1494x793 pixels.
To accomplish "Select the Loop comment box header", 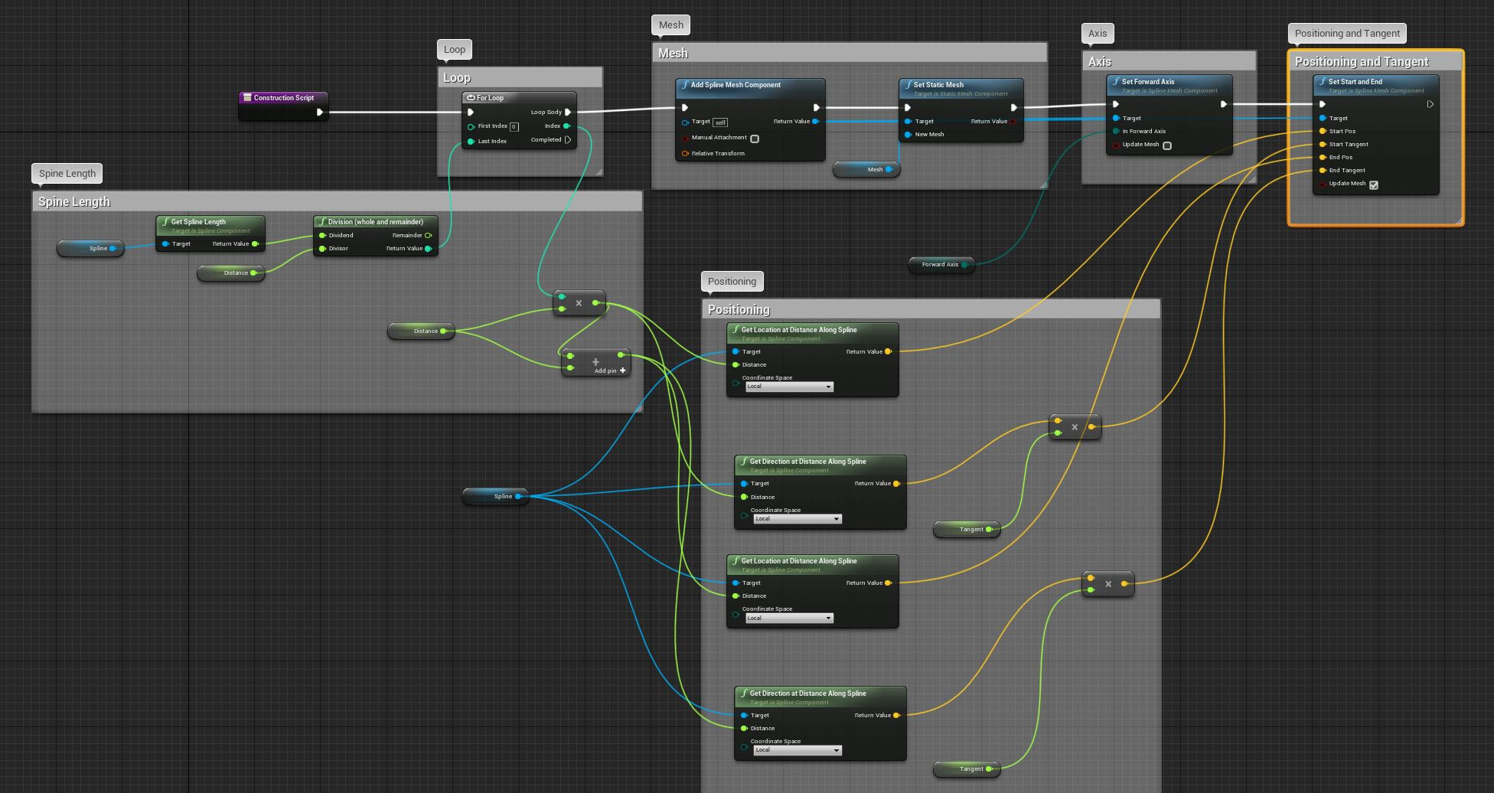I will pos(520,77).
